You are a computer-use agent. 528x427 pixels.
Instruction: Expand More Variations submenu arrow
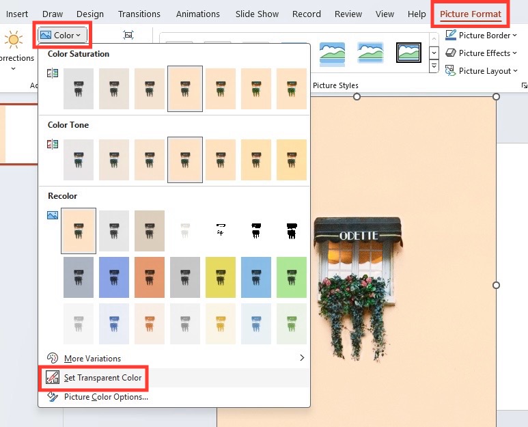click(x=302, y=357)
